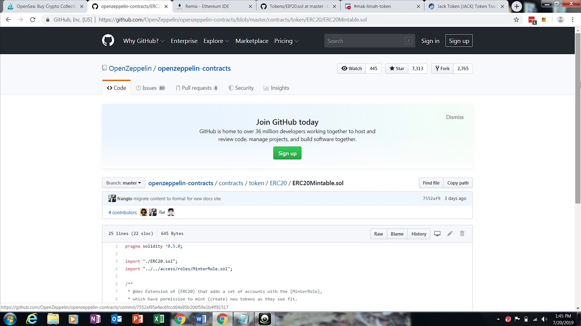The image size is (581, 326).
Task: Click the GitHub octocat logo
Action: point(108,41)
